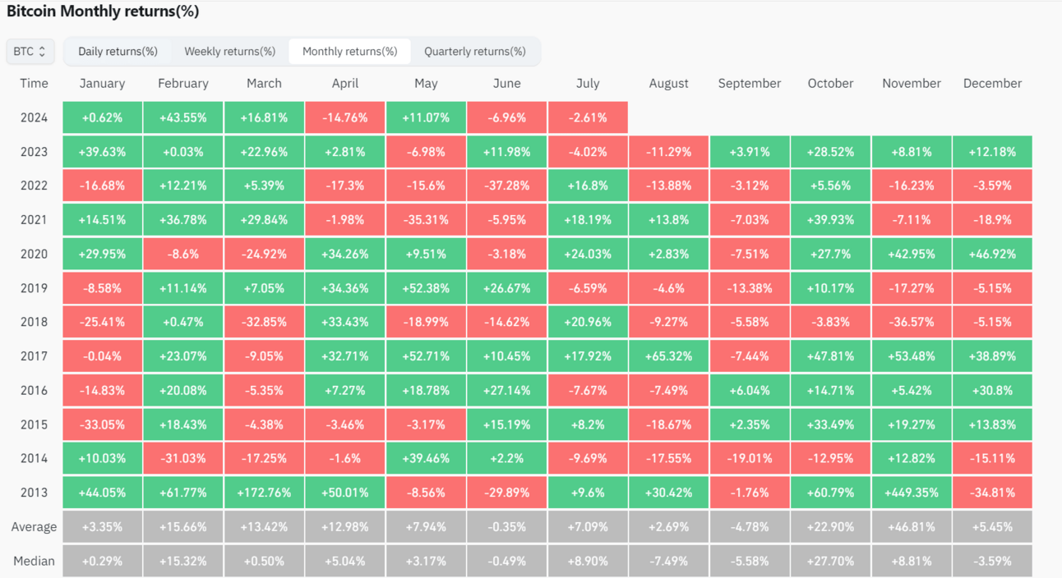Image resolution: width=1062 pixels, height=578 pixels.
Task: Click the 2019 May cell +52.38%
Action: (x=426, y=288)
